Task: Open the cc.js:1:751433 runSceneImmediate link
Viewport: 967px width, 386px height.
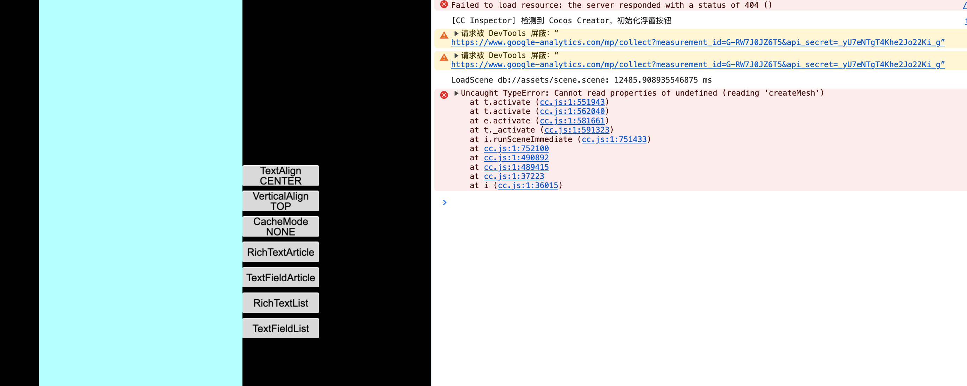Action: 614,139
